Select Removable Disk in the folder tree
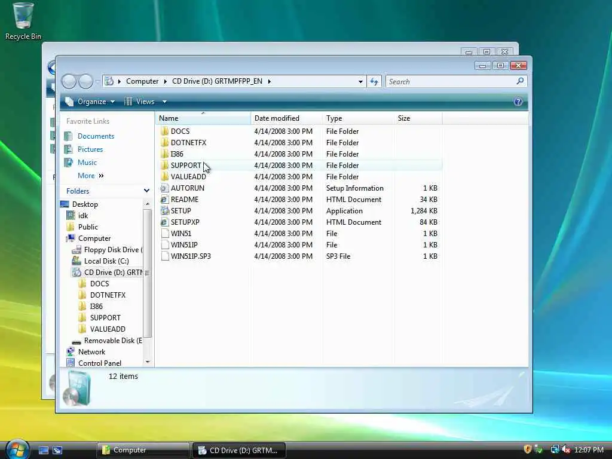 click(113, 340)
